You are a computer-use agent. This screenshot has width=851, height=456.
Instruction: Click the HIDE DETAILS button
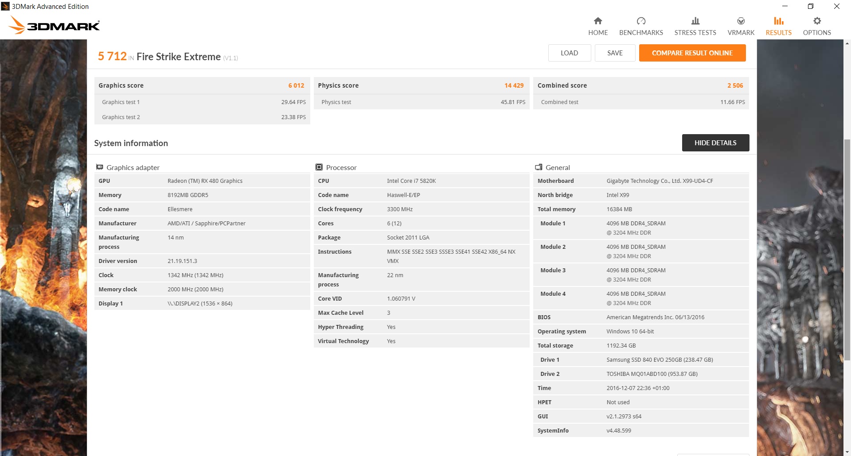(715, 143)
